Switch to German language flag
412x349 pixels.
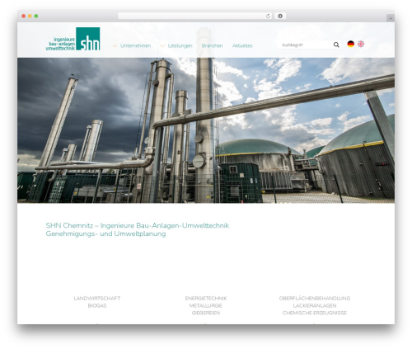[x=351, y=44]
